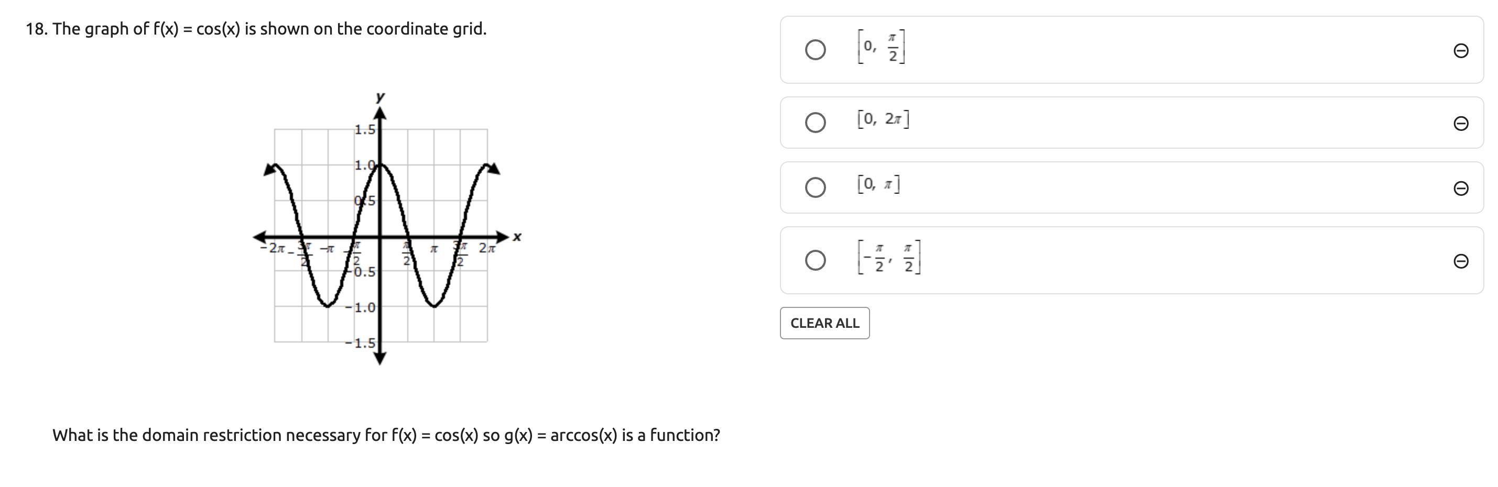1498x487 pixels.
Task: Click the arccos domain restriction question text
Action: [386, 435]
